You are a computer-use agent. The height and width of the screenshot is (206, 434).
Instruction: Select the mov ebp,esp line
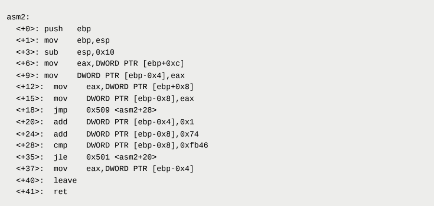pyautogui.click(x=72, y=40)
